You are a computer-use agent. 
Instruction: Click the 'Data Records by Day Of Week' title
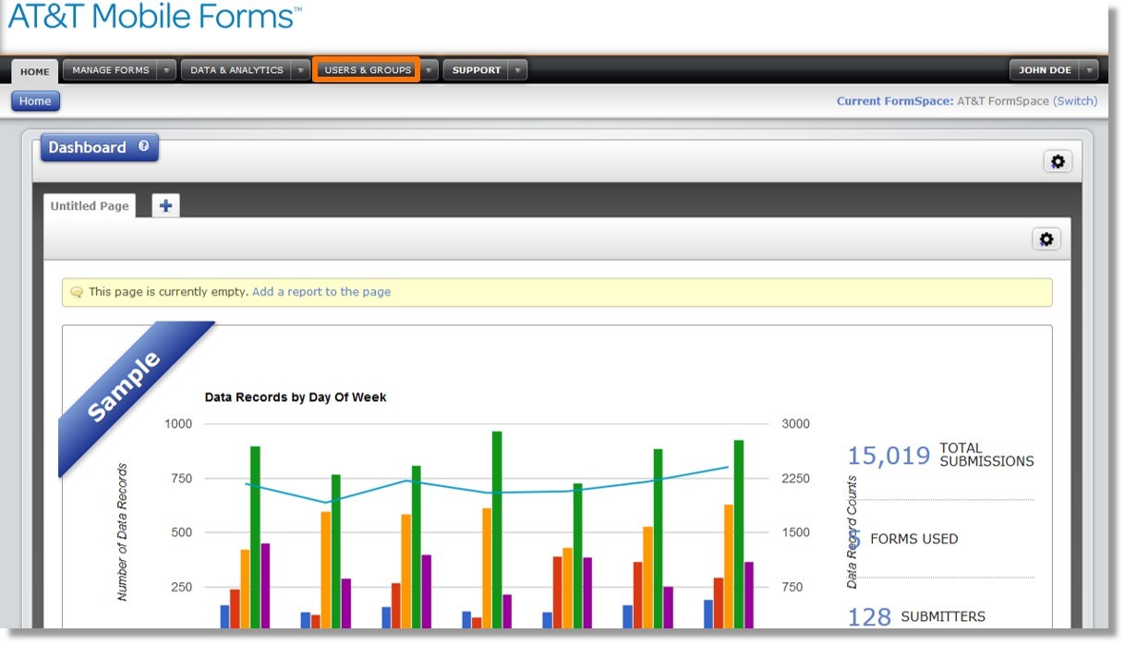pos(296,397)
